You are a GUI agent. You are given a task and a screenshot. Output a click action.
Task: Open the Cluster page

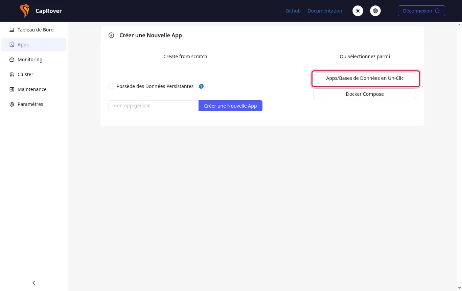(x=34, y=74)
